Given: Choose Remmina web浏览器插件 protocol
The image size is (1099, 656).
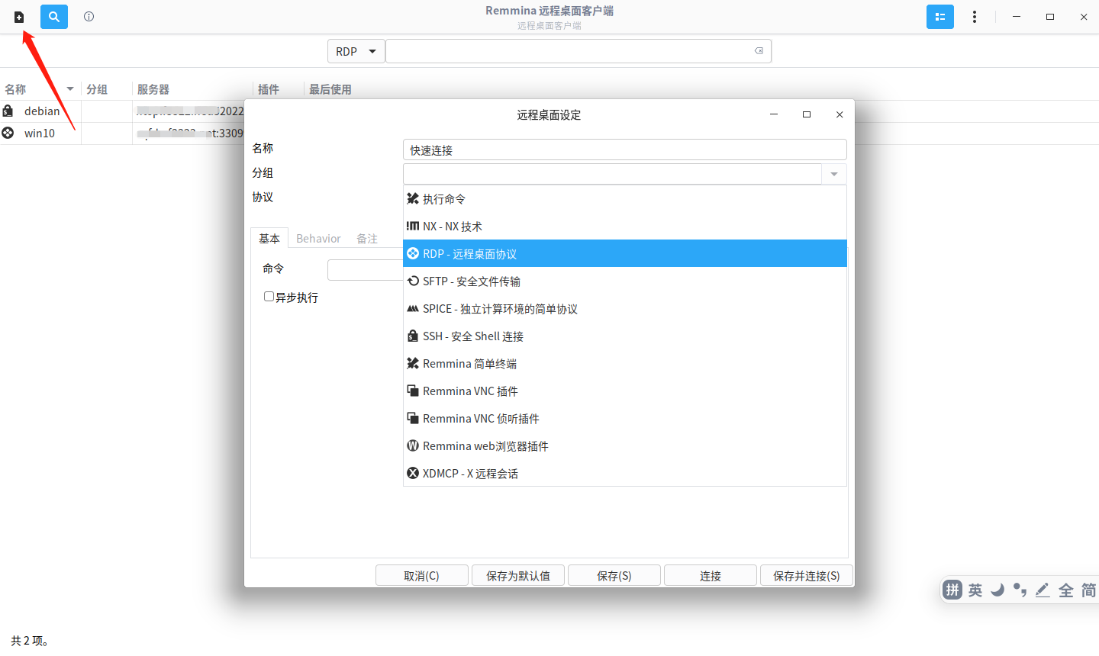Looking at the screenshot, I should coord(625,446).
